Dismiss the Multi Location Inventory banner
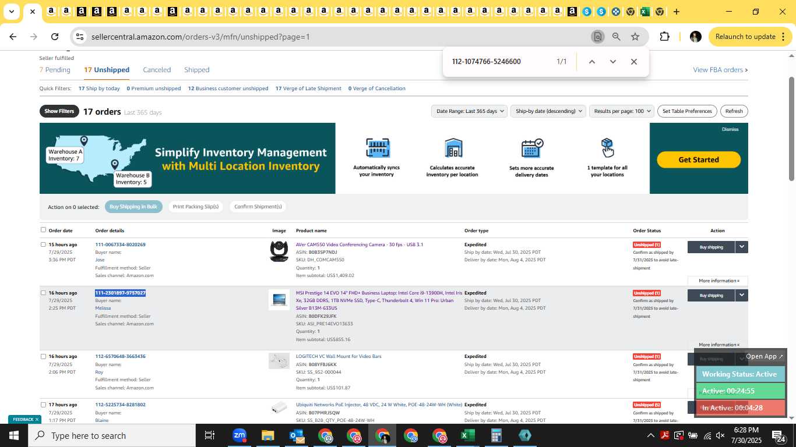This screenshot has width=796, height=447. coord(730,129)
